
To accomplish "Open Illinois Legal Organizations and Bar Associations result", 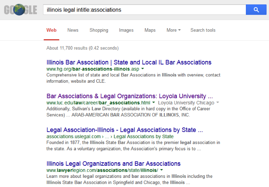I will click(113, 164).
